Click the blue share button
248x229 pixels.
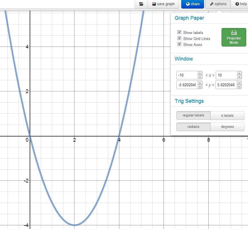pyautogui.click(x=193, y=4)
